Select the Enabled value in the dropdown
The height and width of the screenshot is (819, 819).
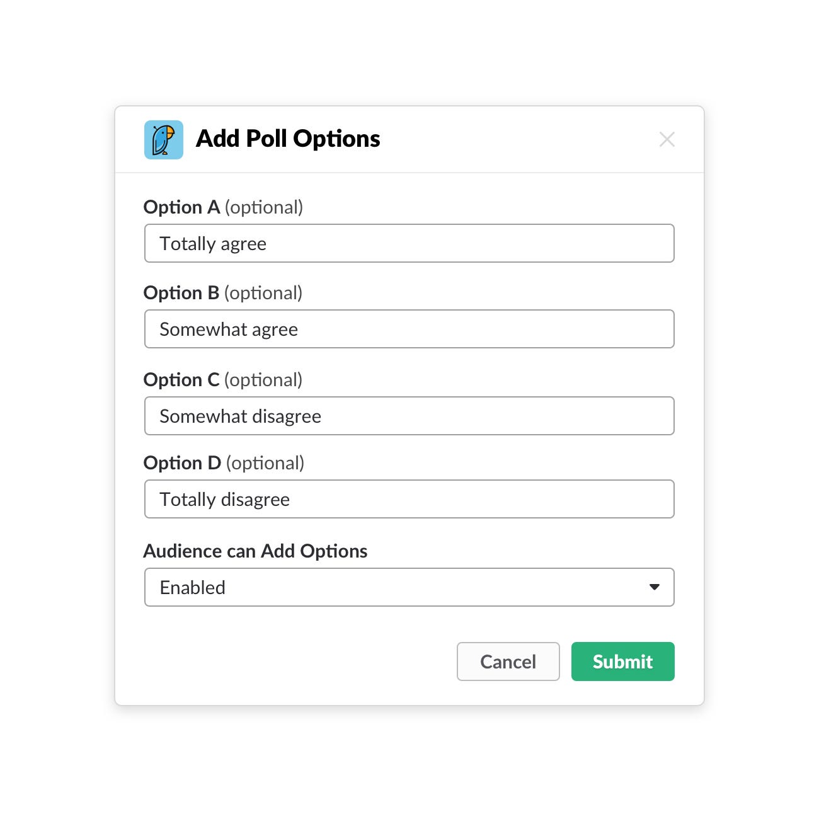point(192,587)
